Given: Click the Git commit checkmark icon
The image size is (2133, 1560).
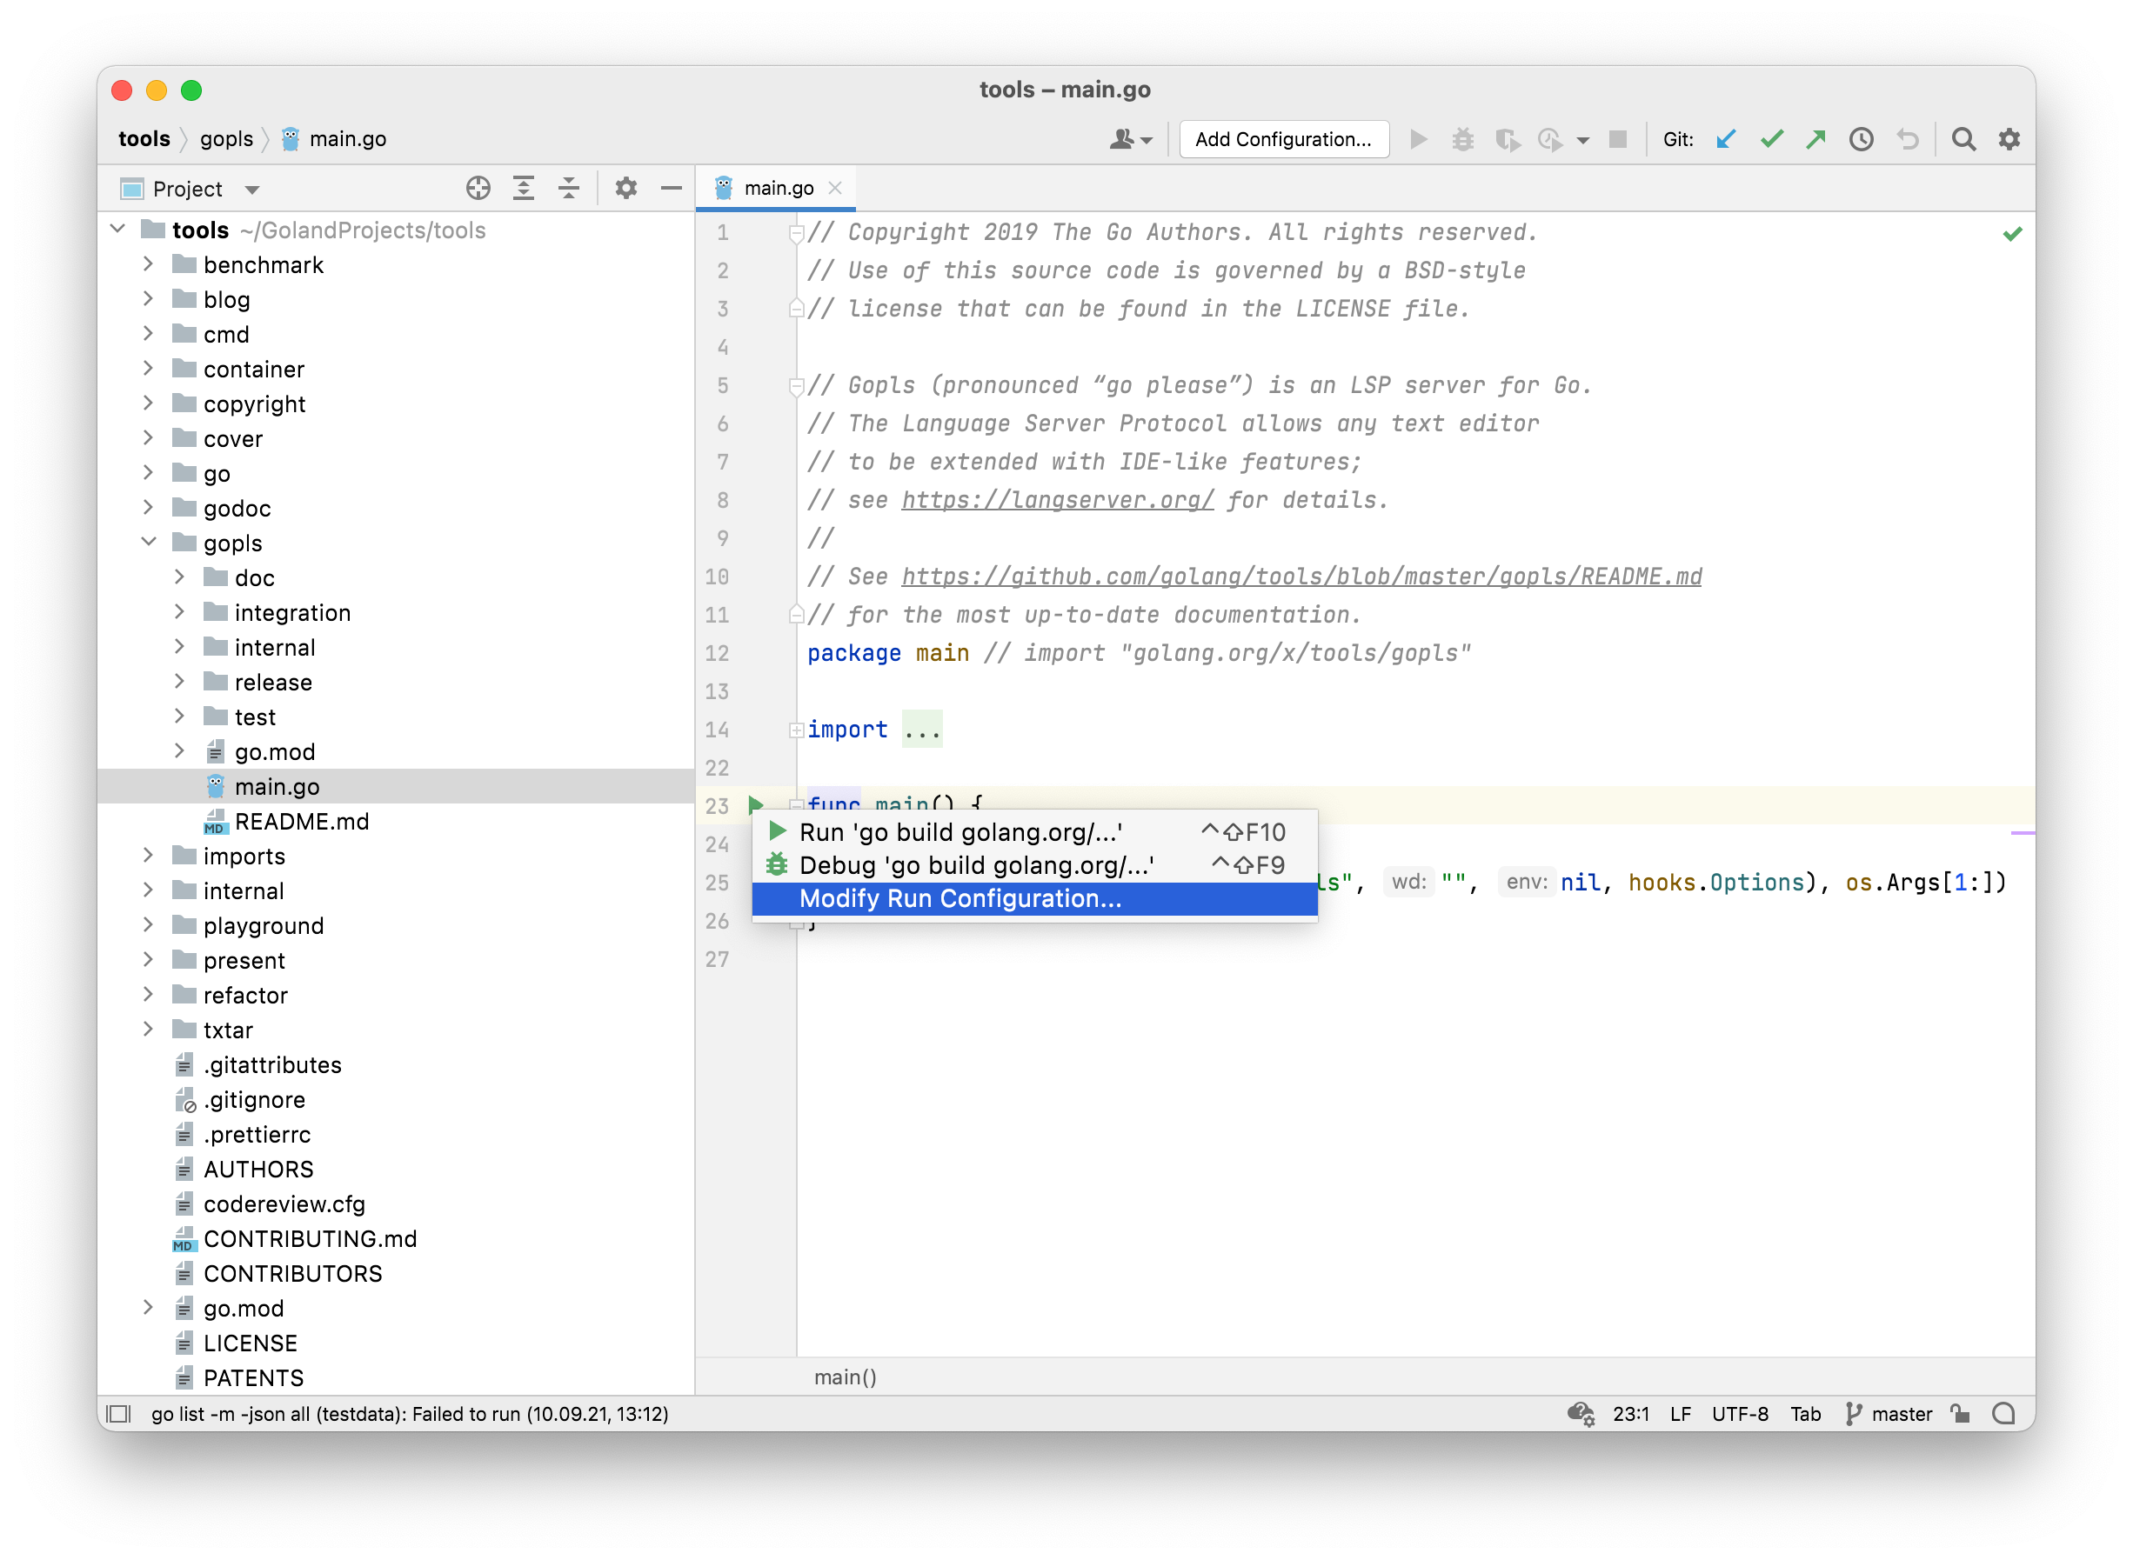Looking at the screenshot, I should click(x=1774, y=139).
